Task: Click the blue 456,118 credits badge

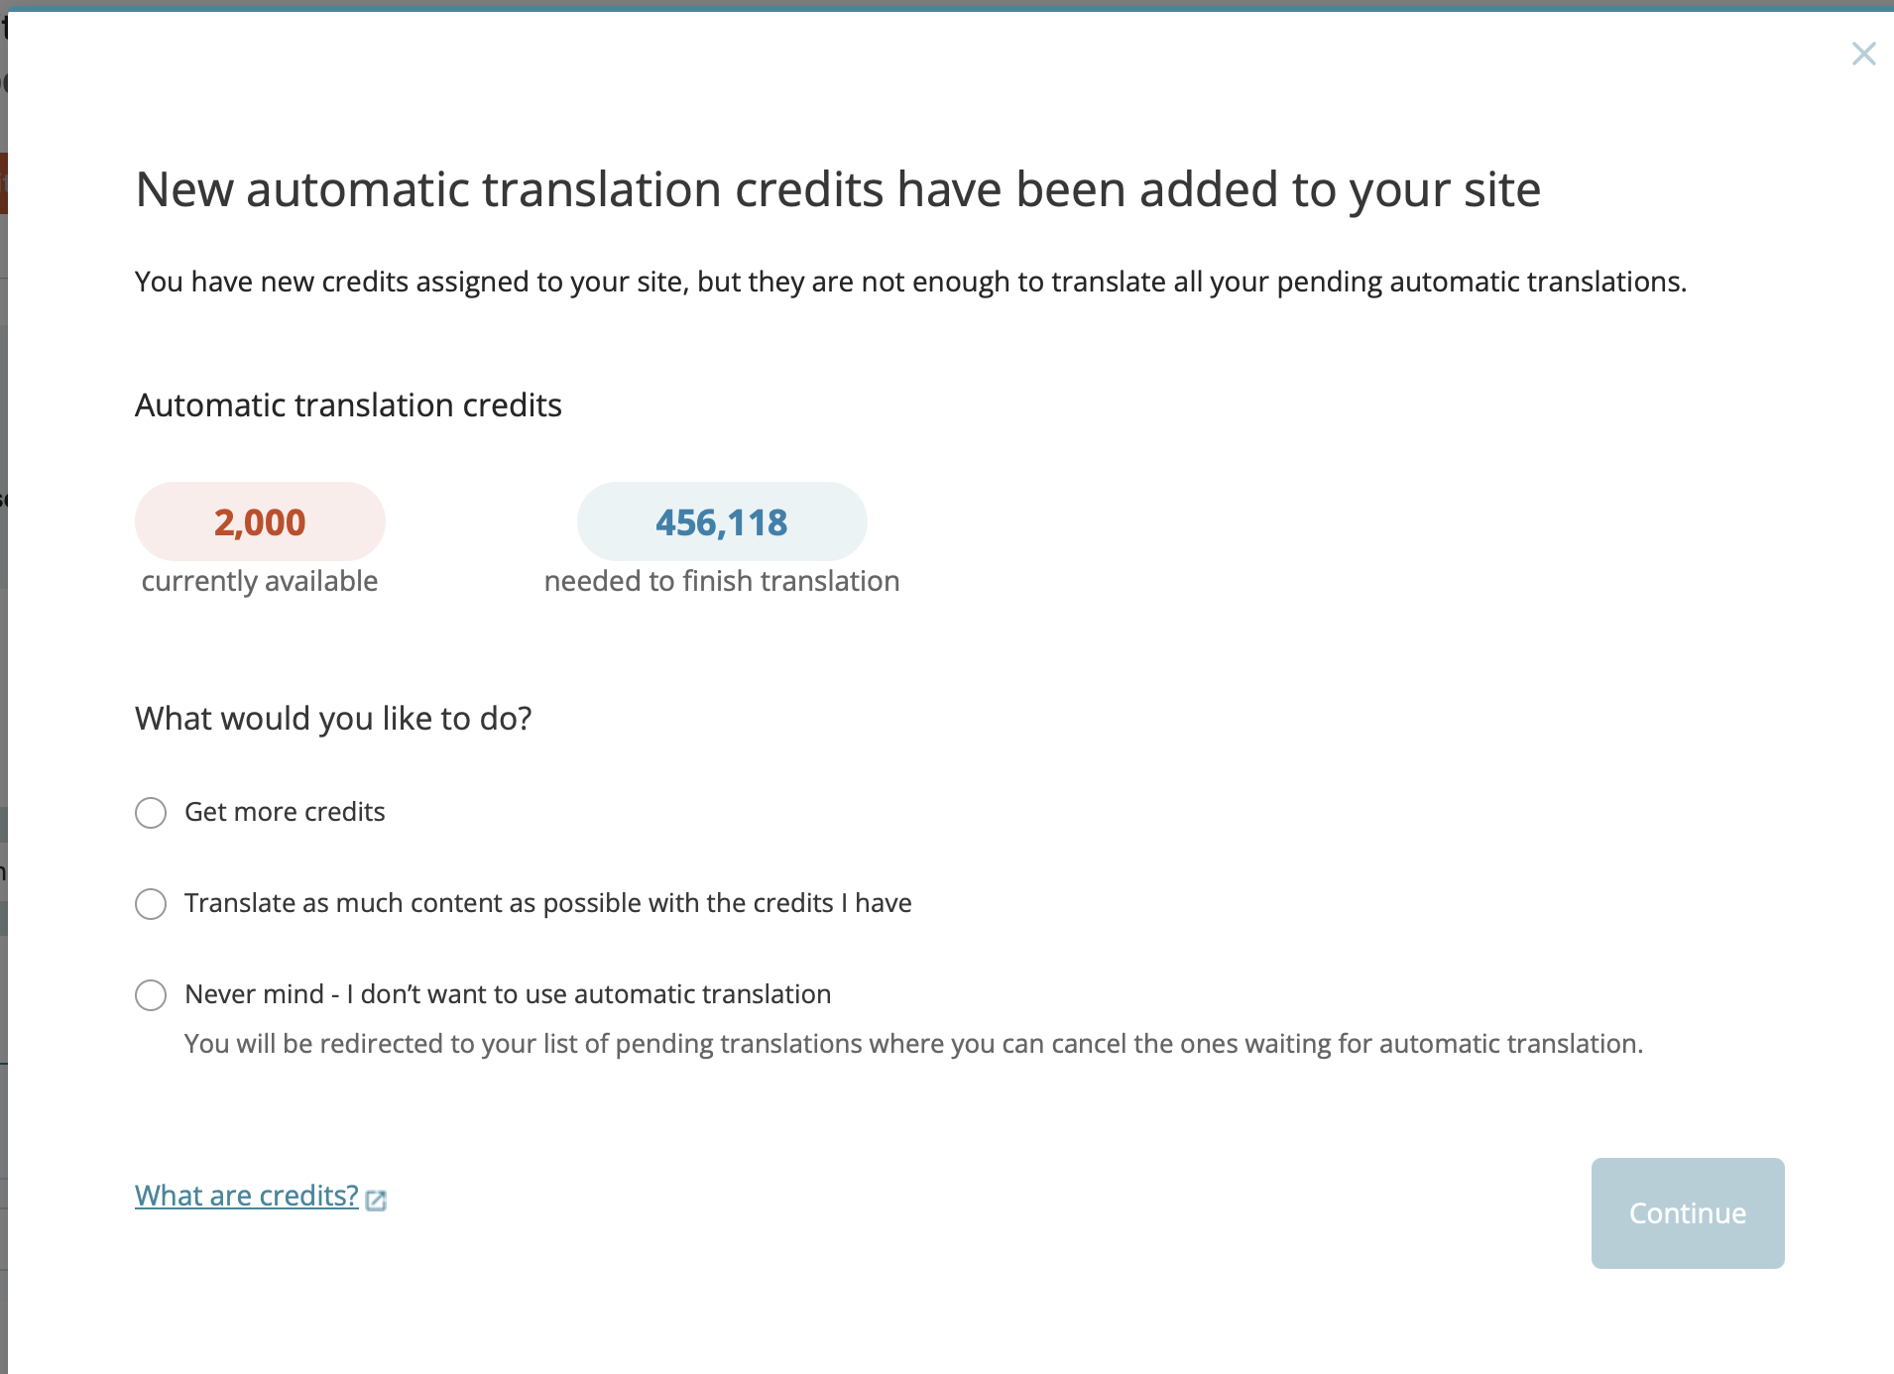Action: click(722, 521)
